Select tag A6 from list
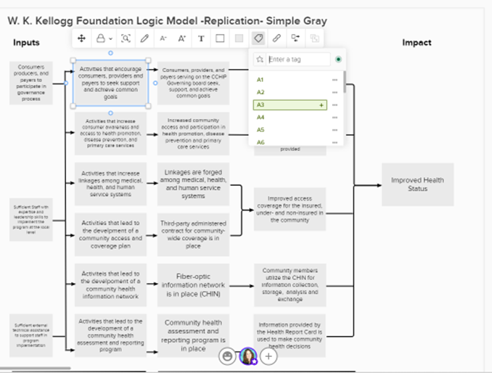 pyautogui.click(x=290, y=142)
